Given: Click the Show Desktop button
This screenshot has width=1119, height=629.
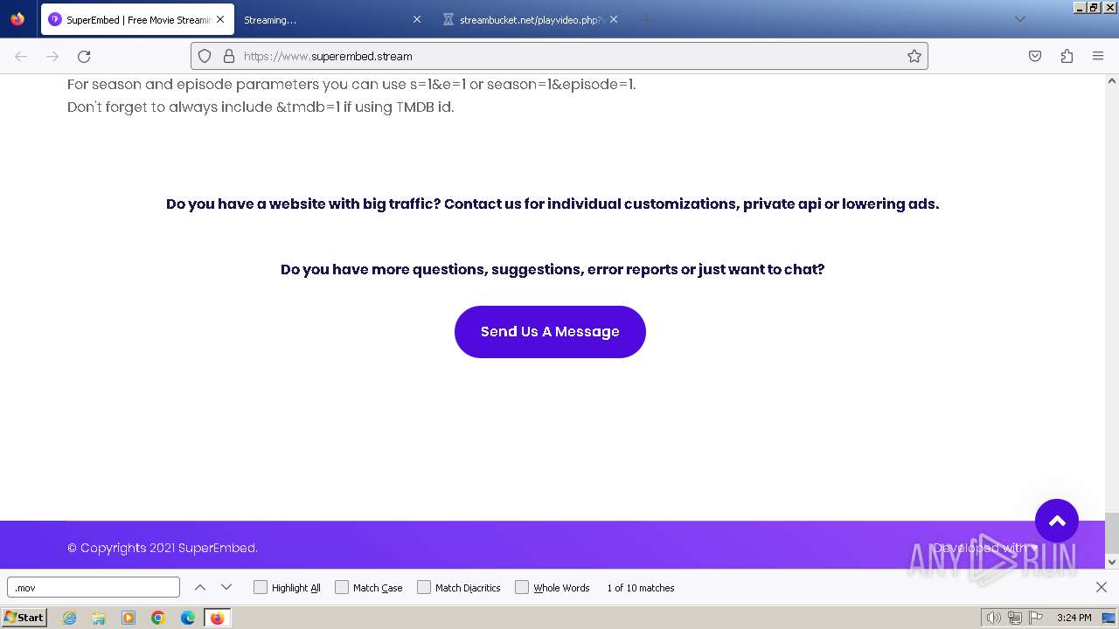Looking at the screenshot, I should tap(1109, 618).
